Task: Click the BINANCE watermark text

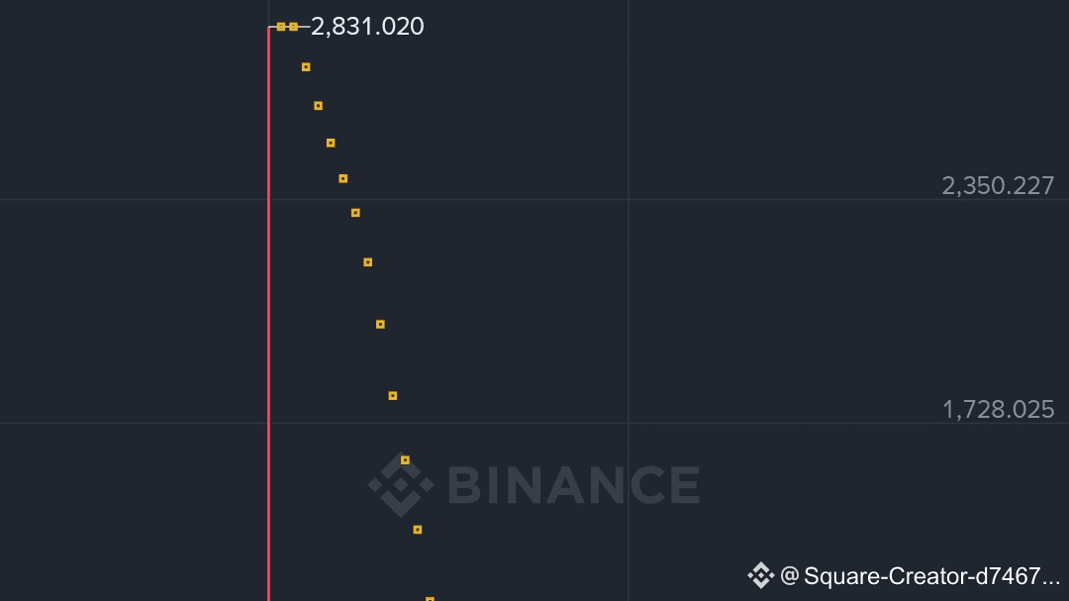Action: (x=574, y=486)
